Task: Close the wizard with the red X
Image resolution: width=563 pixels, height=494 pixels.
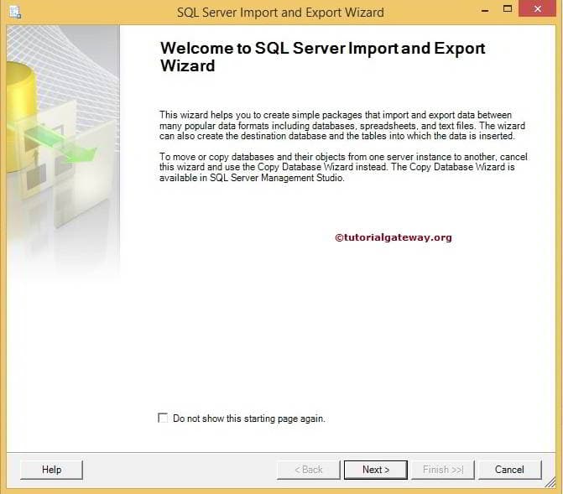Action: 537,8
